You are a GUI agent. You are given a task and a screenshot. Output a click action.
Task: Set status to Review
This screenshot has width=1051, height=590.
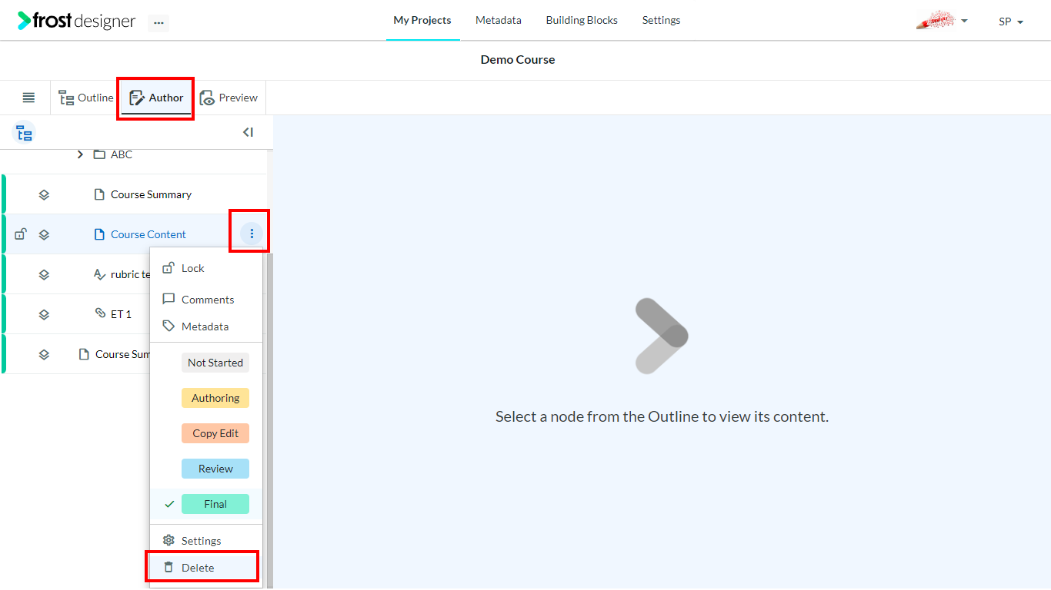[x=215, y=469]
